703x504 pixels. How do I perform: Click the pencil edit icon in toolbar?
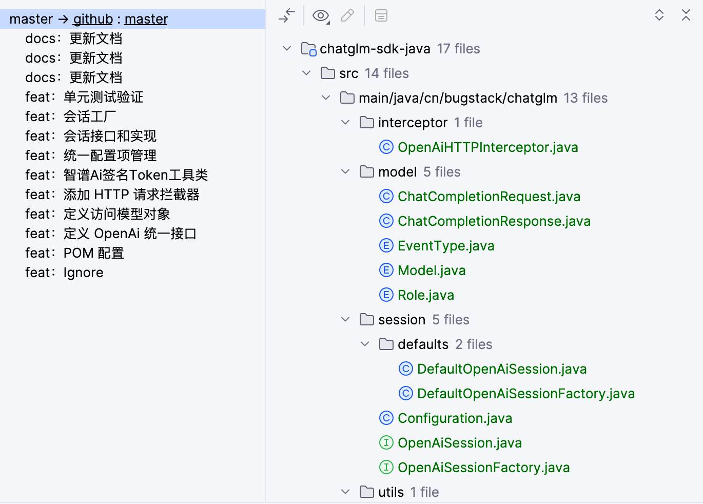click(347, 15)
